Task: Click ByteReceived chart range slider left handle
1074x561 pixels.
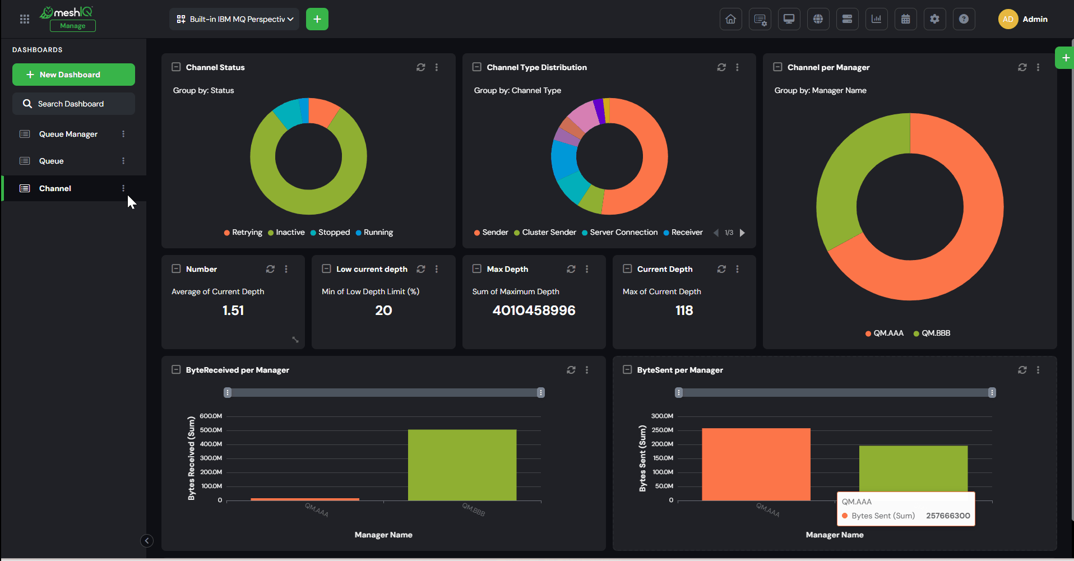Action: click(x=228, y=393)
